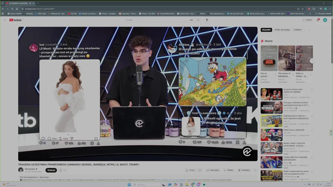
Task: Mute the tab via the speaker icon
Action: point(30,3)
